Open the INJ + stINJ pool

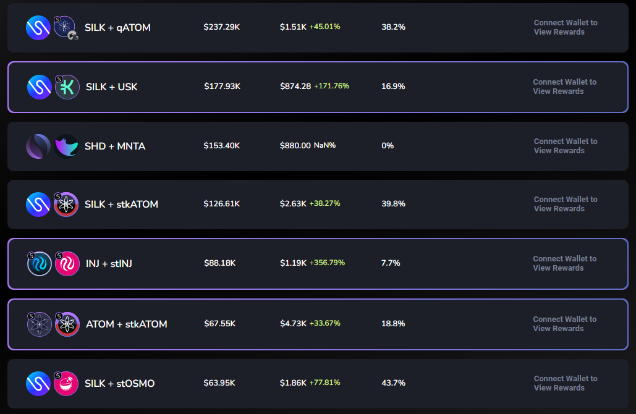click(x=109, y=264)
